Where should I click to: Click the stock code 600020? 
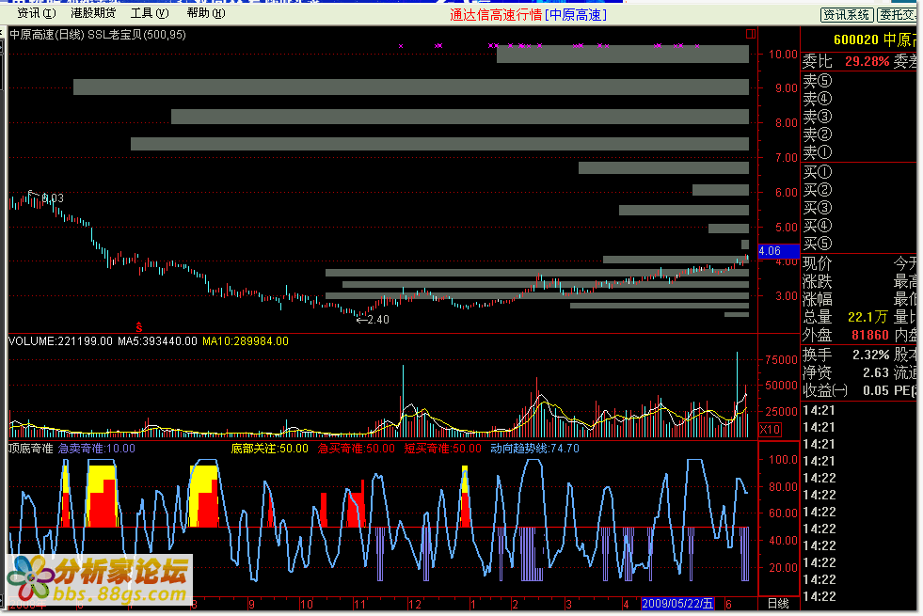855,40
